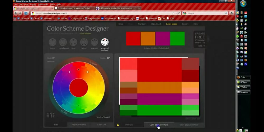Open the Facebook bookmark
Viewport: 264px width, 132px height.
[23, 18]
